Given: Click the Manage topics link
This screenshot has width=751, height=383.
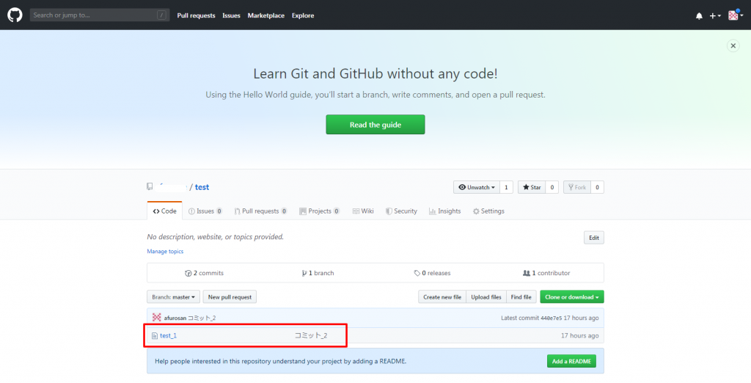Looking at the screenshot, I should pyautogui.click(x=165, y=251).
